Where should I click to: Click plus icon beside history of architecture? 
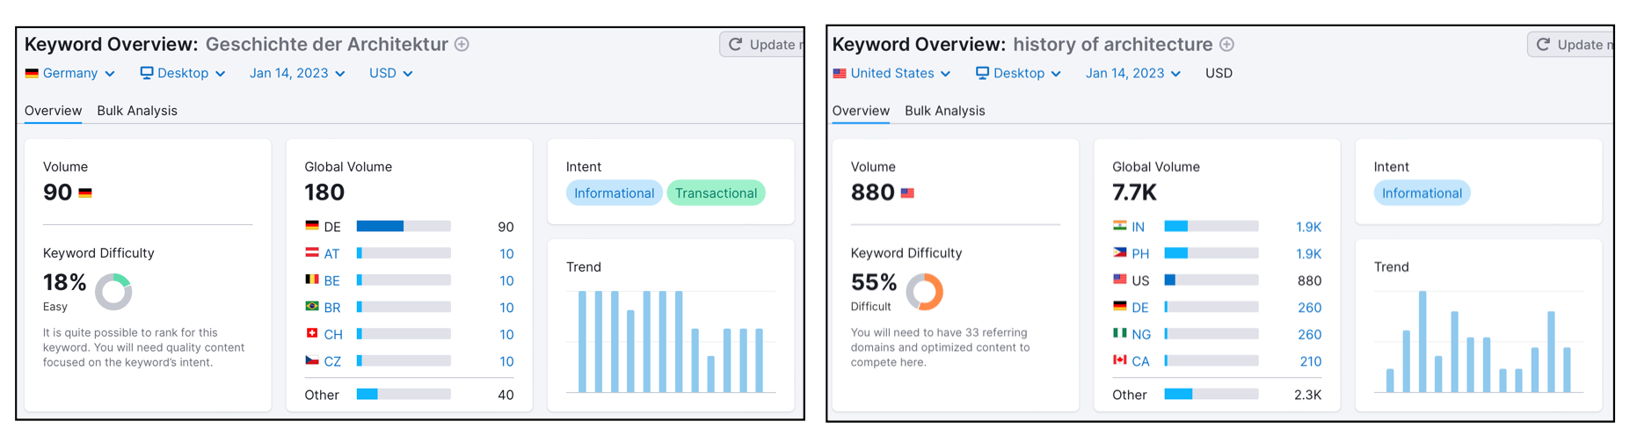(x=1227, y=44)
